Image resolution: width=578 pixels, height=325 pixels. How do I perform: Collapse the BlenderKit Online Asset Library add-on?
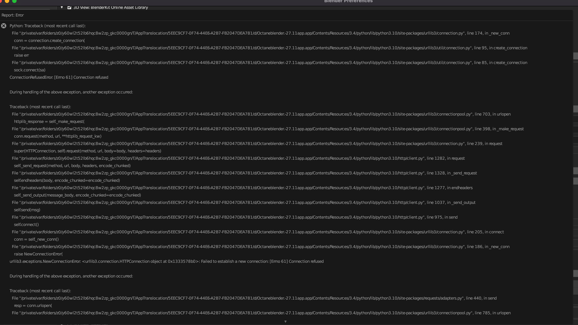click(62, 7)
